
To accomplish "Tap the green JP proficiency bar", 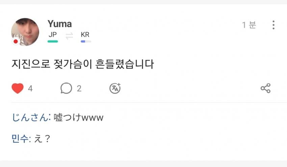I will click(53, 41).
